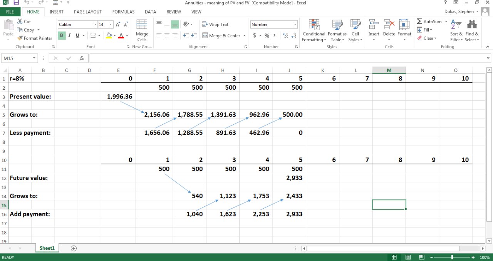
Task: Toggle Bold formatting
Action: pyautogui.click(x=62, y=35)
